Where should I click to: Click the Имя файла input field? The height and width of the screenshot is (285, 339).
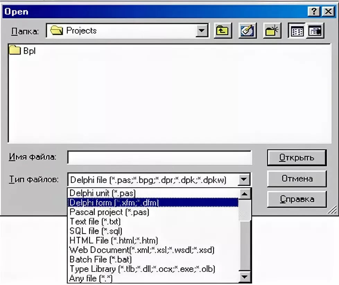tap(160, 157)
